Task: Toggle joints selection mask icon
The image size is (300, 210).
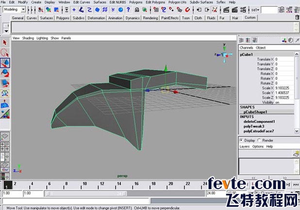Action: tap(82, 10)
